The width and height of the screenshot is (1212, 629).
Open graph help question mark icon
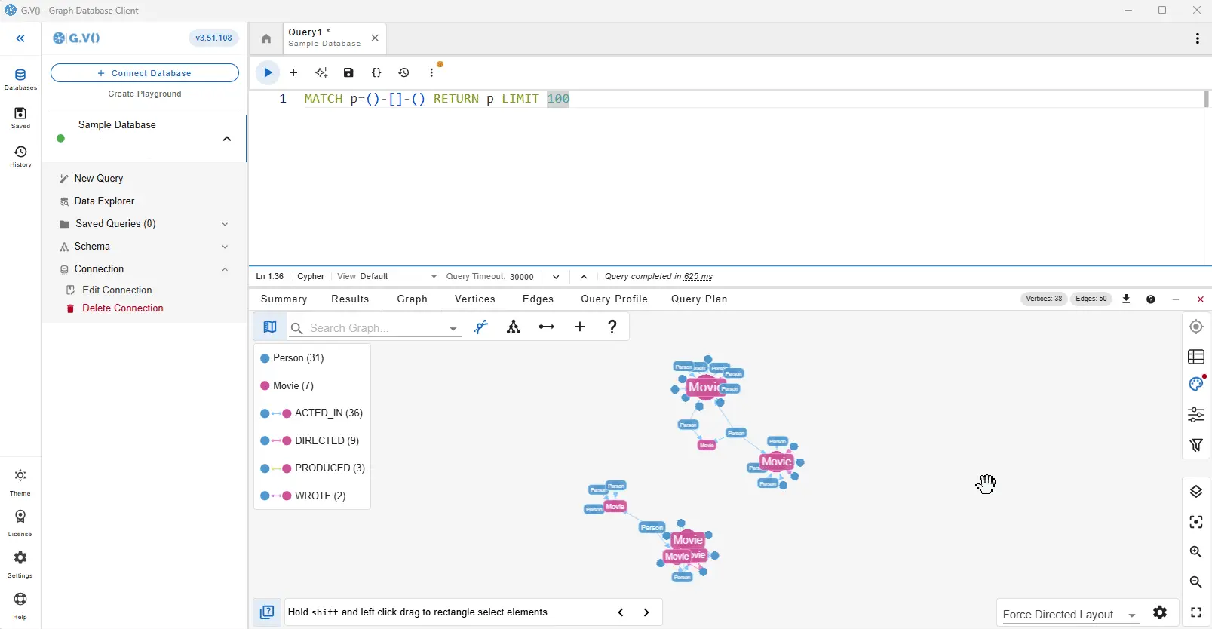click(612, 327)
